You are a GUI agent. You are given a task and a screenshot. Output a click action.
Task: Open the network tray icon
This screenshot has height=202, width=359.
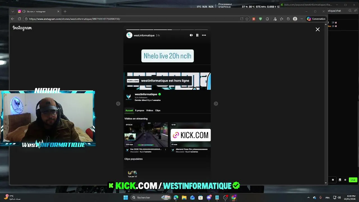tap(335, 198)
